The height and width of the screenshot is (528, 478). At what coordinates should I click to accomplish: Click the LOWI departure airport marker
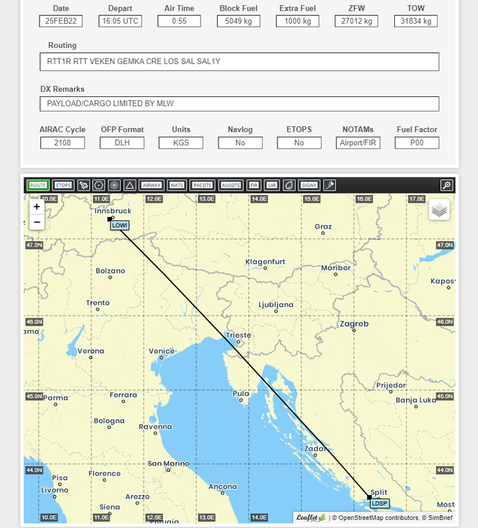pos(119,225)
